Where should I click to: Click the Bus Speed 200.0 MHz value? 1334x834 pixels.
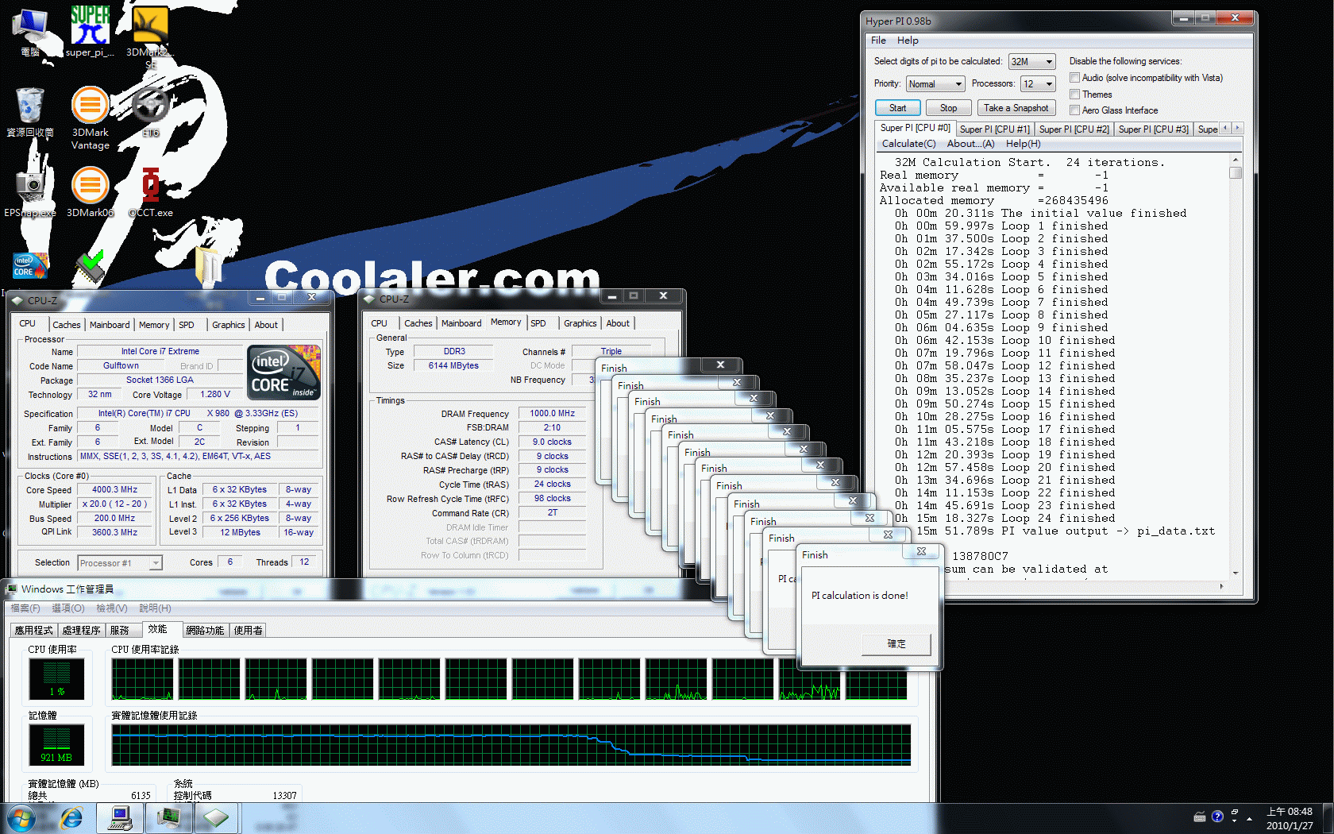click(x=114, y=519)
